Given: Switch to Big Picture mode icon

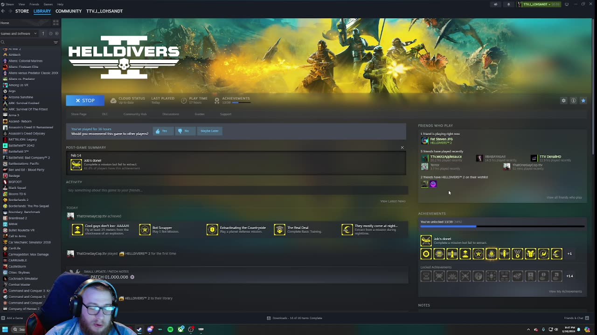Looking at the screenshot, I should tap(567, 4).
